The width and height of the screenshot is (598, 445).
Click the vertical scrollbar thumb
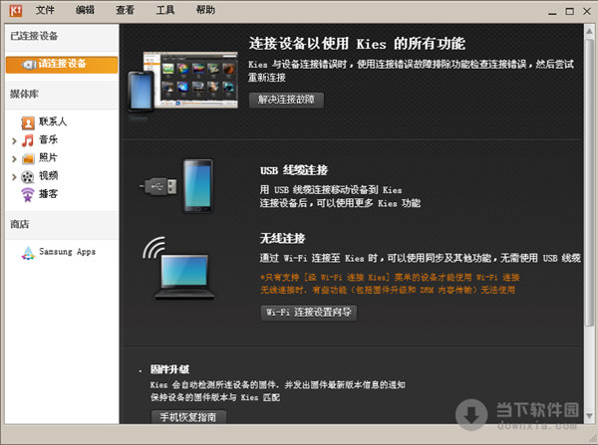coord(590,181)
